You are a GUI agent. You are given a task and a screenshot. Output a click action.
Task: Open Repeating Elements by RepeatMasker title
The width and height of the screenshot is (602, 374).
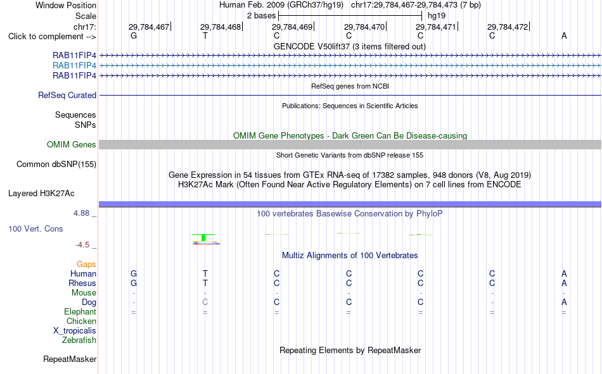(x=350, y=350)
